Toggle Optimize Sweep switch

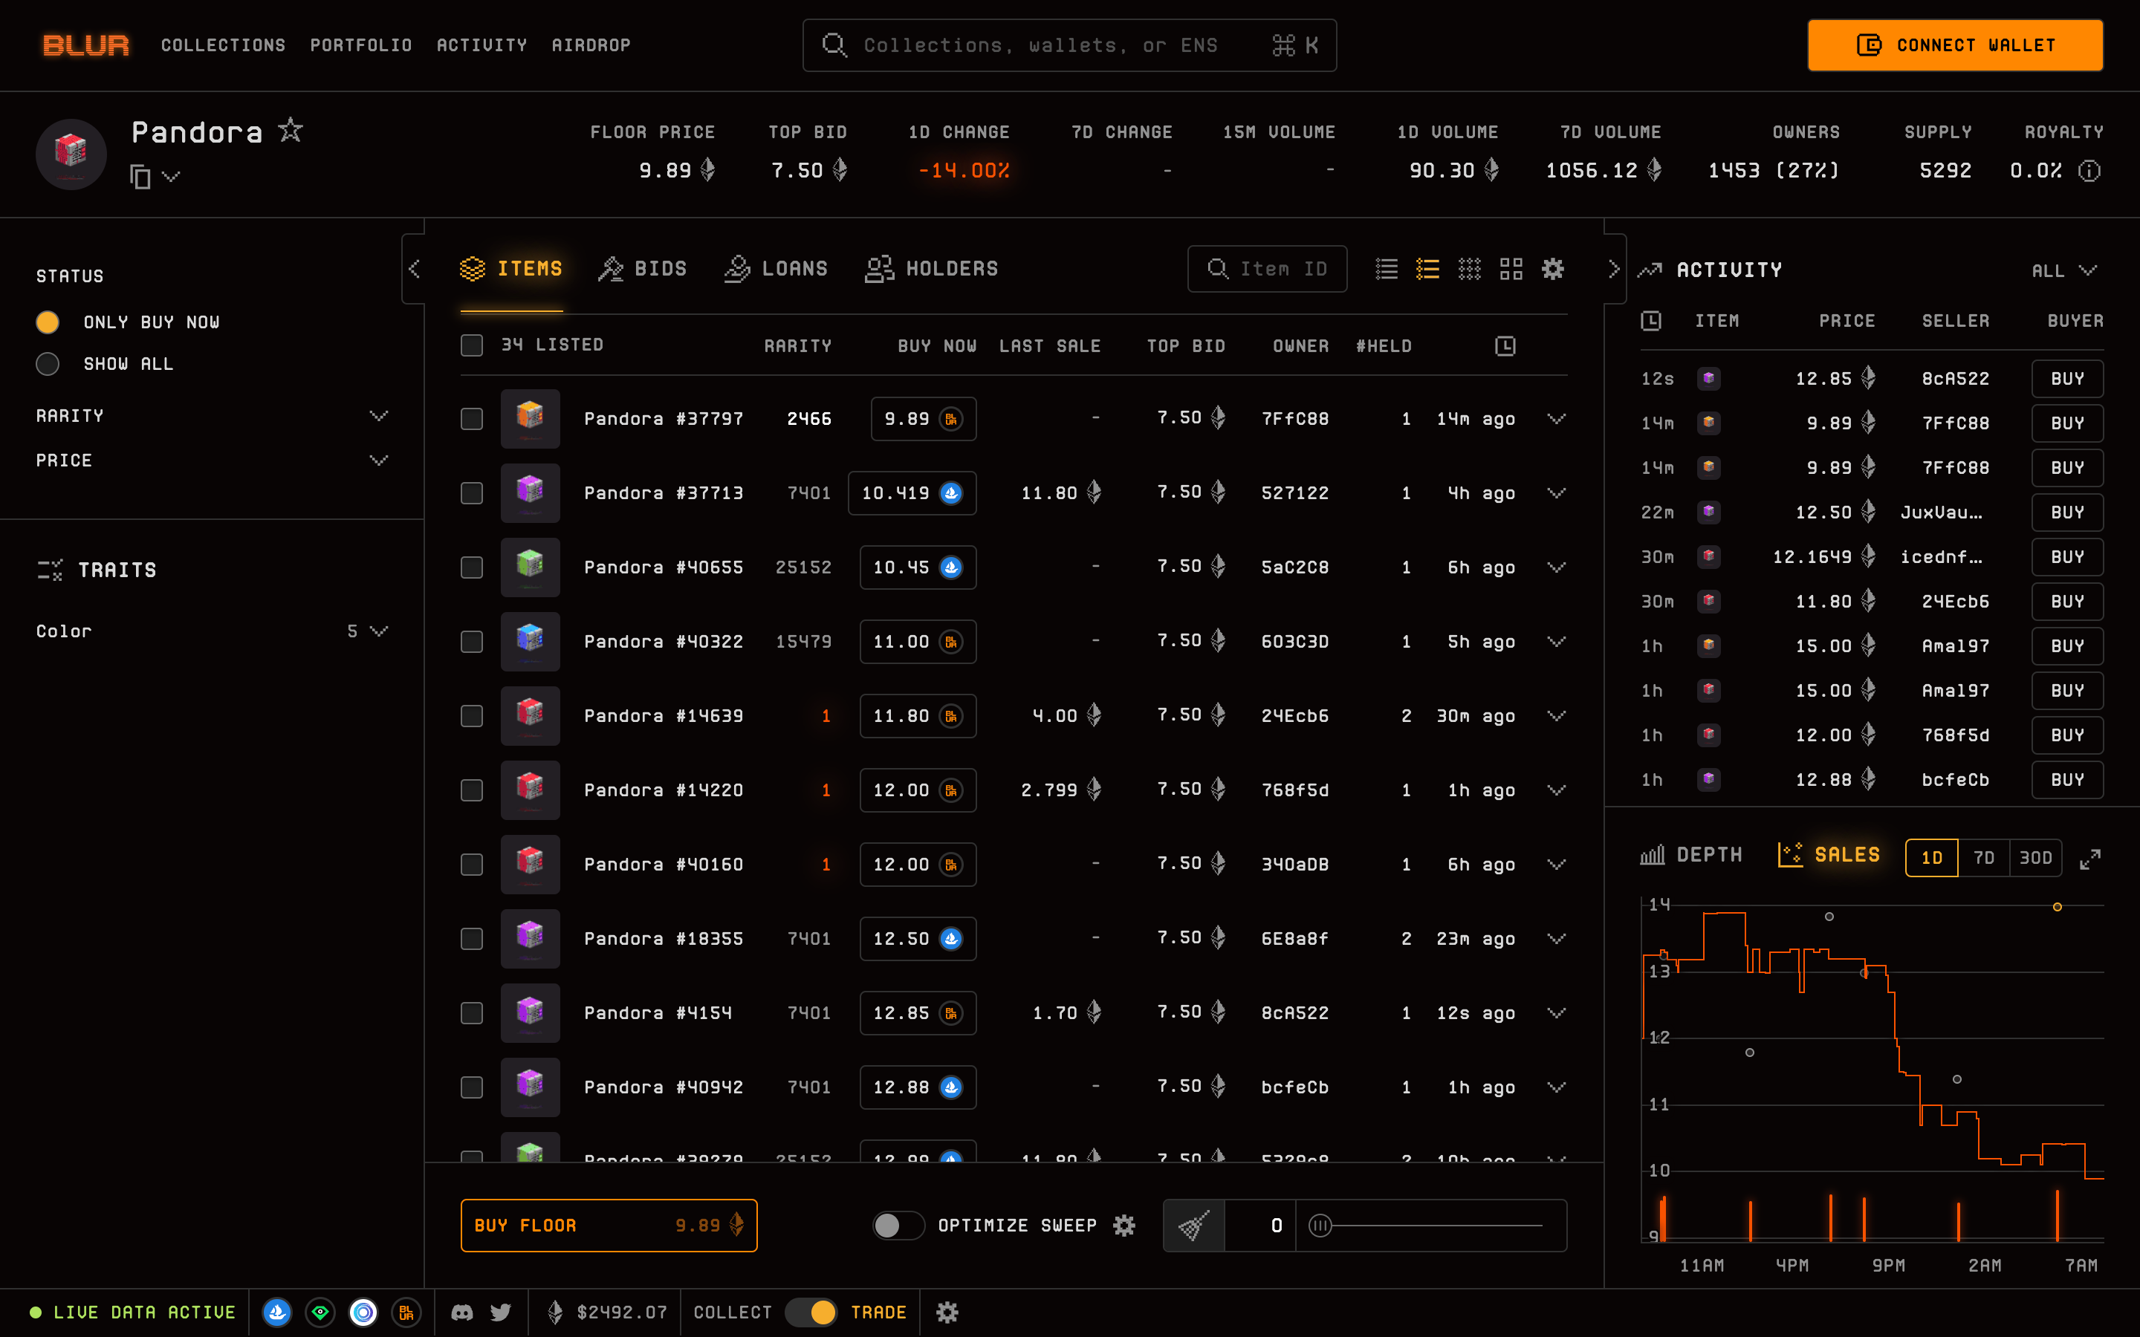coord(897,1226)
